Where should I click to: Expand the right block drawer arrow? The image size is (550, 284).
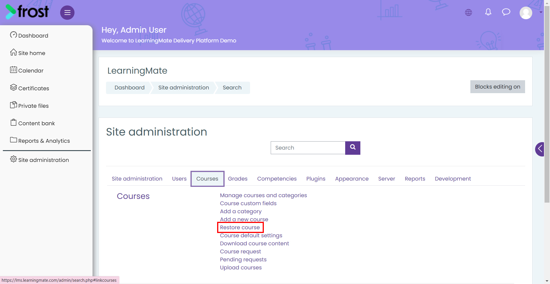(540, 149)
